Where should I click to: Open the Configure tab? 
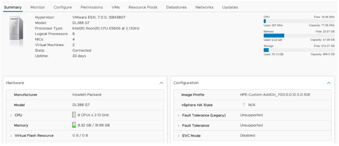63,7
